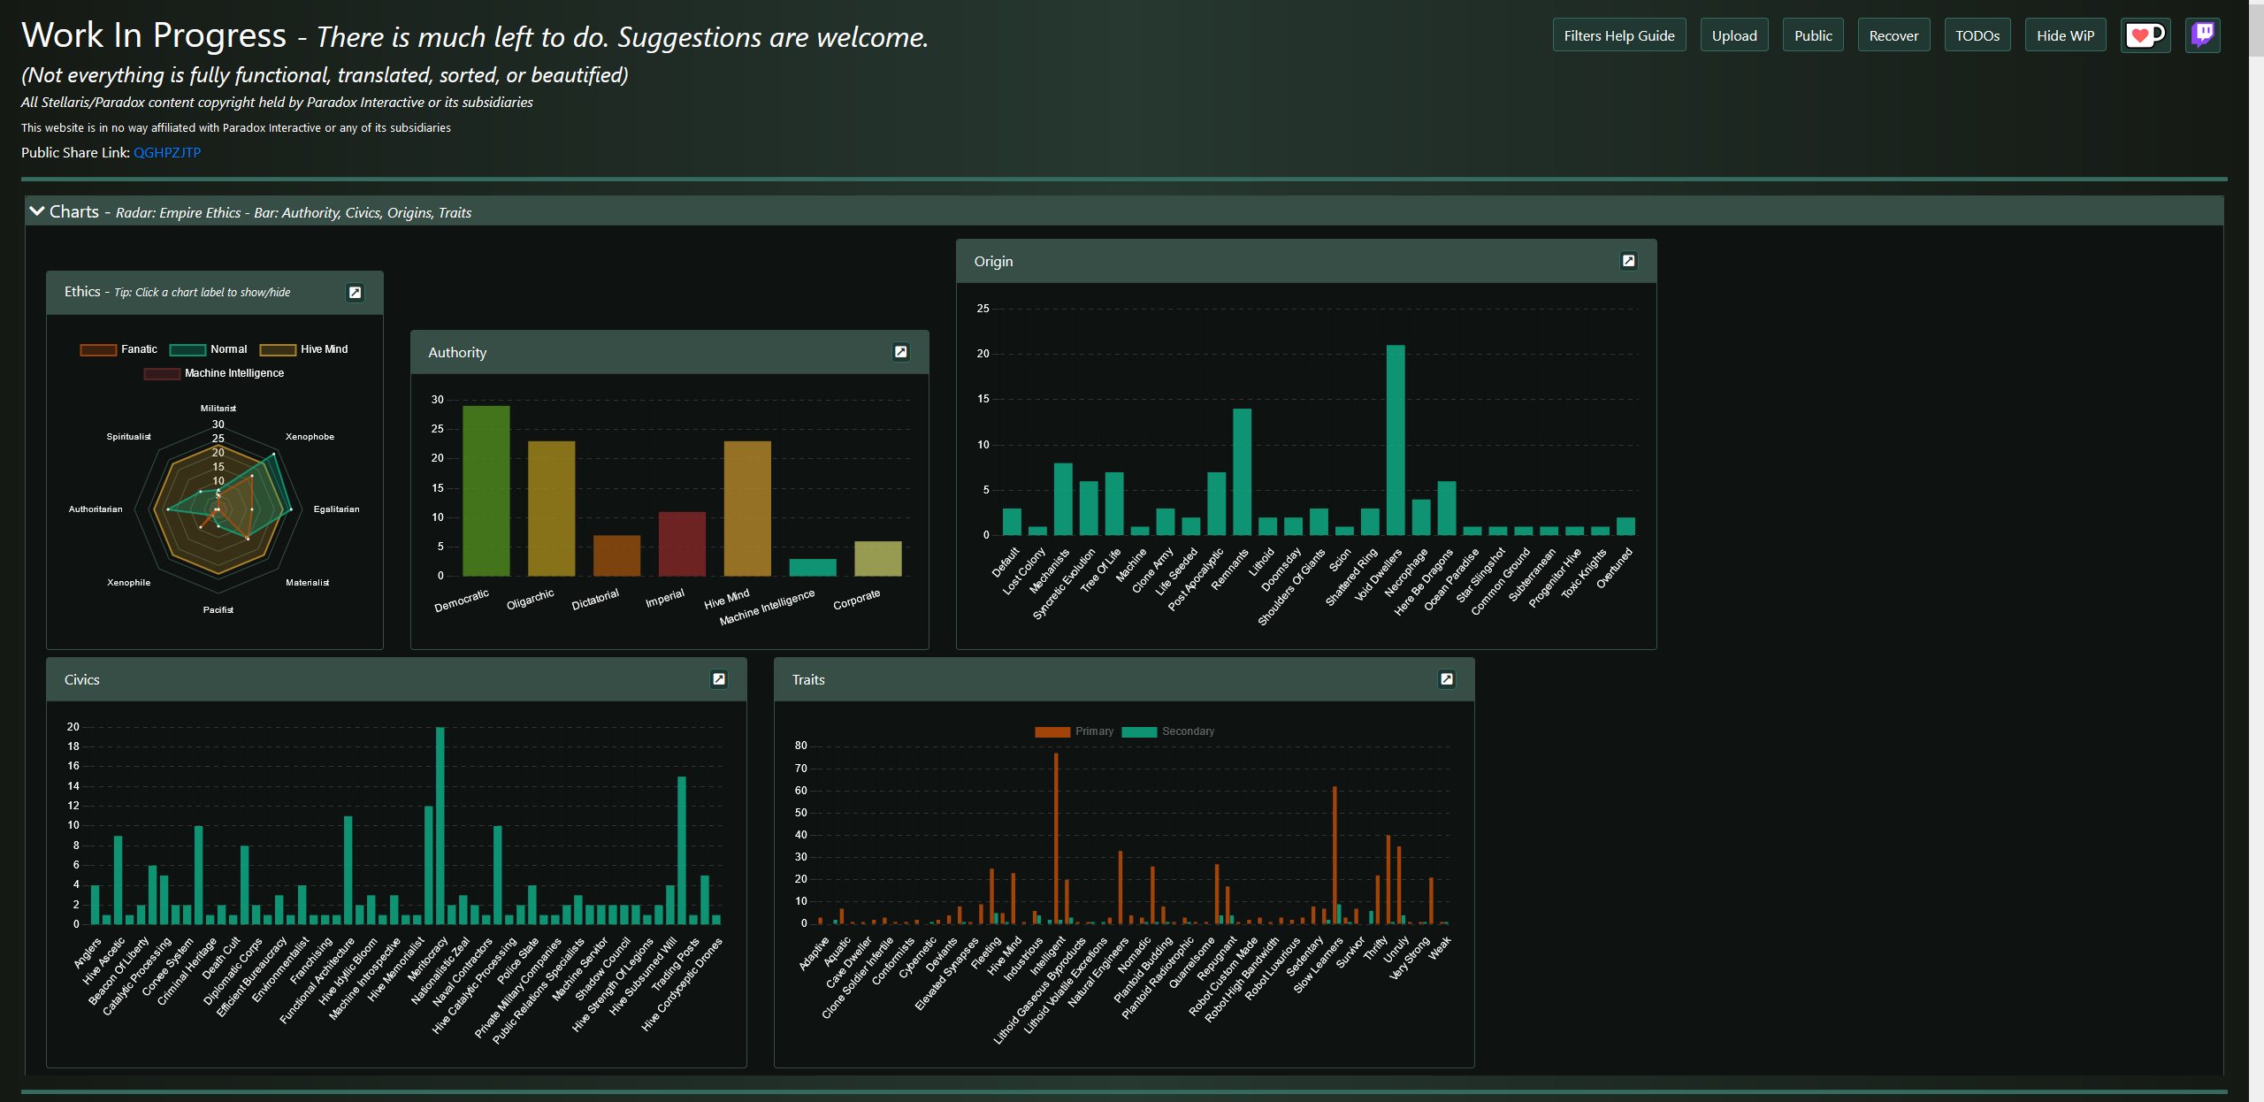Expand the Ethics chart fullscreen
The image size is (2264, 1102).
(x=356, y=294)
